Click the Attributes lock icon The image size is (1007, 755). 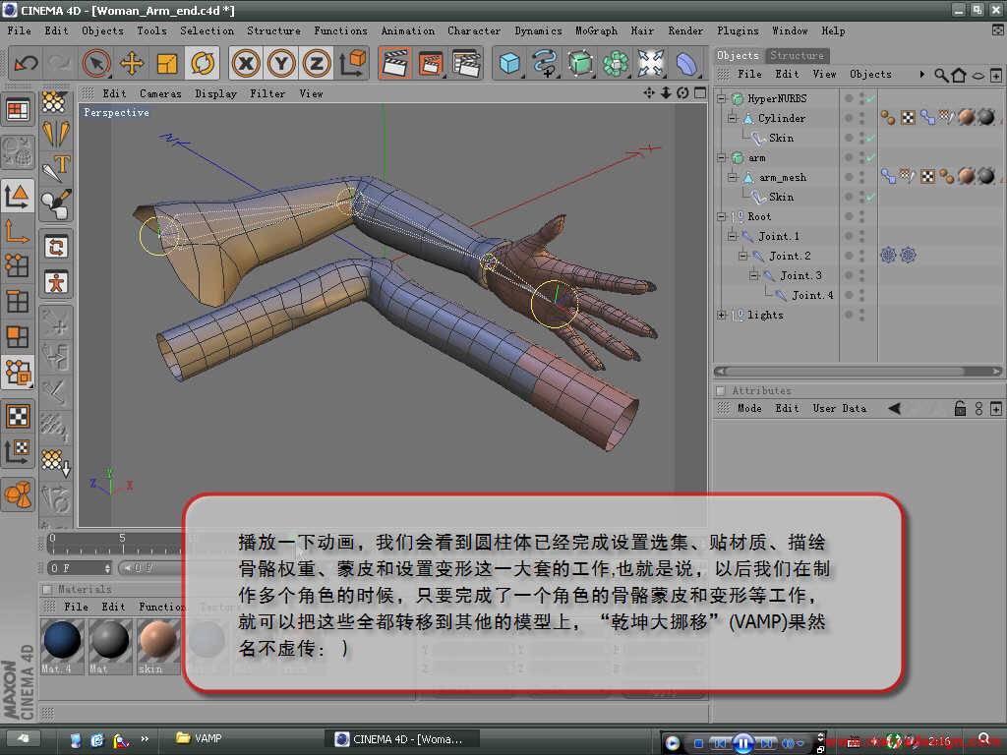click(x=960, y=408)
